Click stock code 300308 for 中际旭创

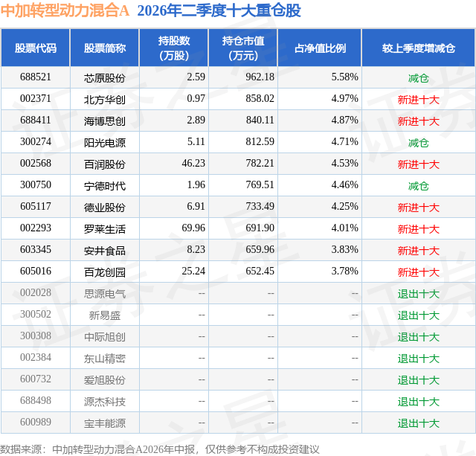[36, 335]
